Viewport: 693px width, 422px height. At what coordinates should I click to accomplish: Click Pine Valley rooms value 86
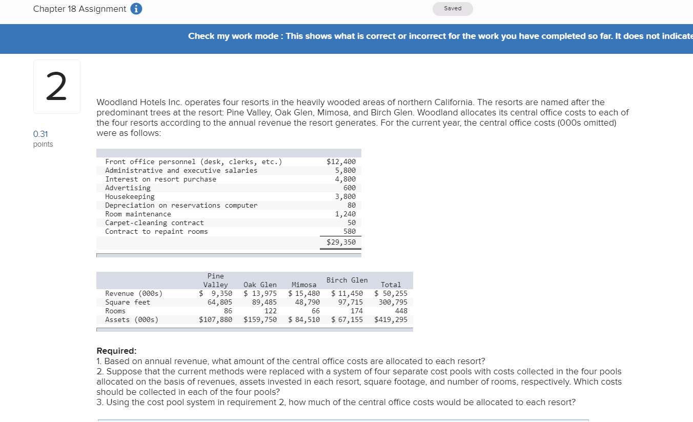pyautogui.click(x=228, y=311)
